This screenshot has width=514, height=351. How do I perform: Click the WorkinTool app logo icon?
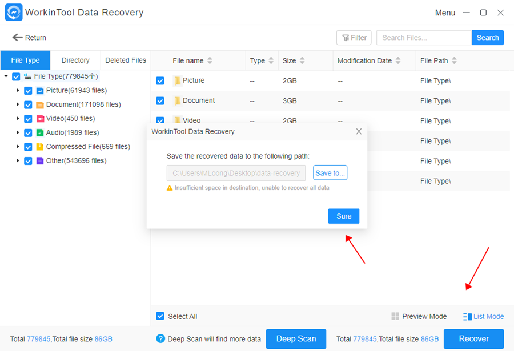pyautogui.click(x=14, y=13)
